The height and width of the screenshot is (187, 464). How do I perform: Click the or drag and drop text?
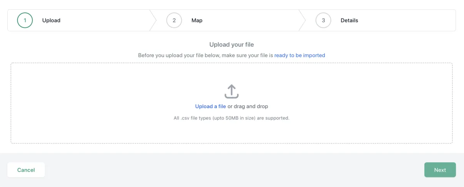[248, 106]
